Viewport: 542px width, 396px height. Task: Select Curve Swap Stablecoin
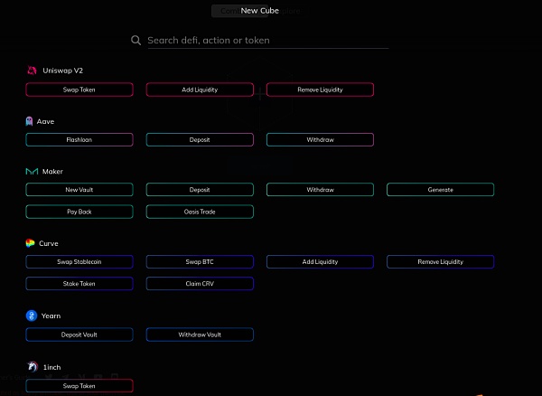pyautogui.click(x=79, y=262)
